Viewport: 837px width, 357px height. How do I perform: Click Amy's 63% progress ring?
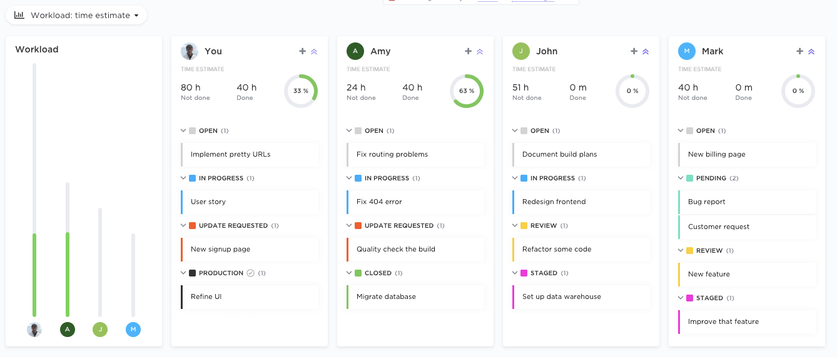tap(467, 91)
